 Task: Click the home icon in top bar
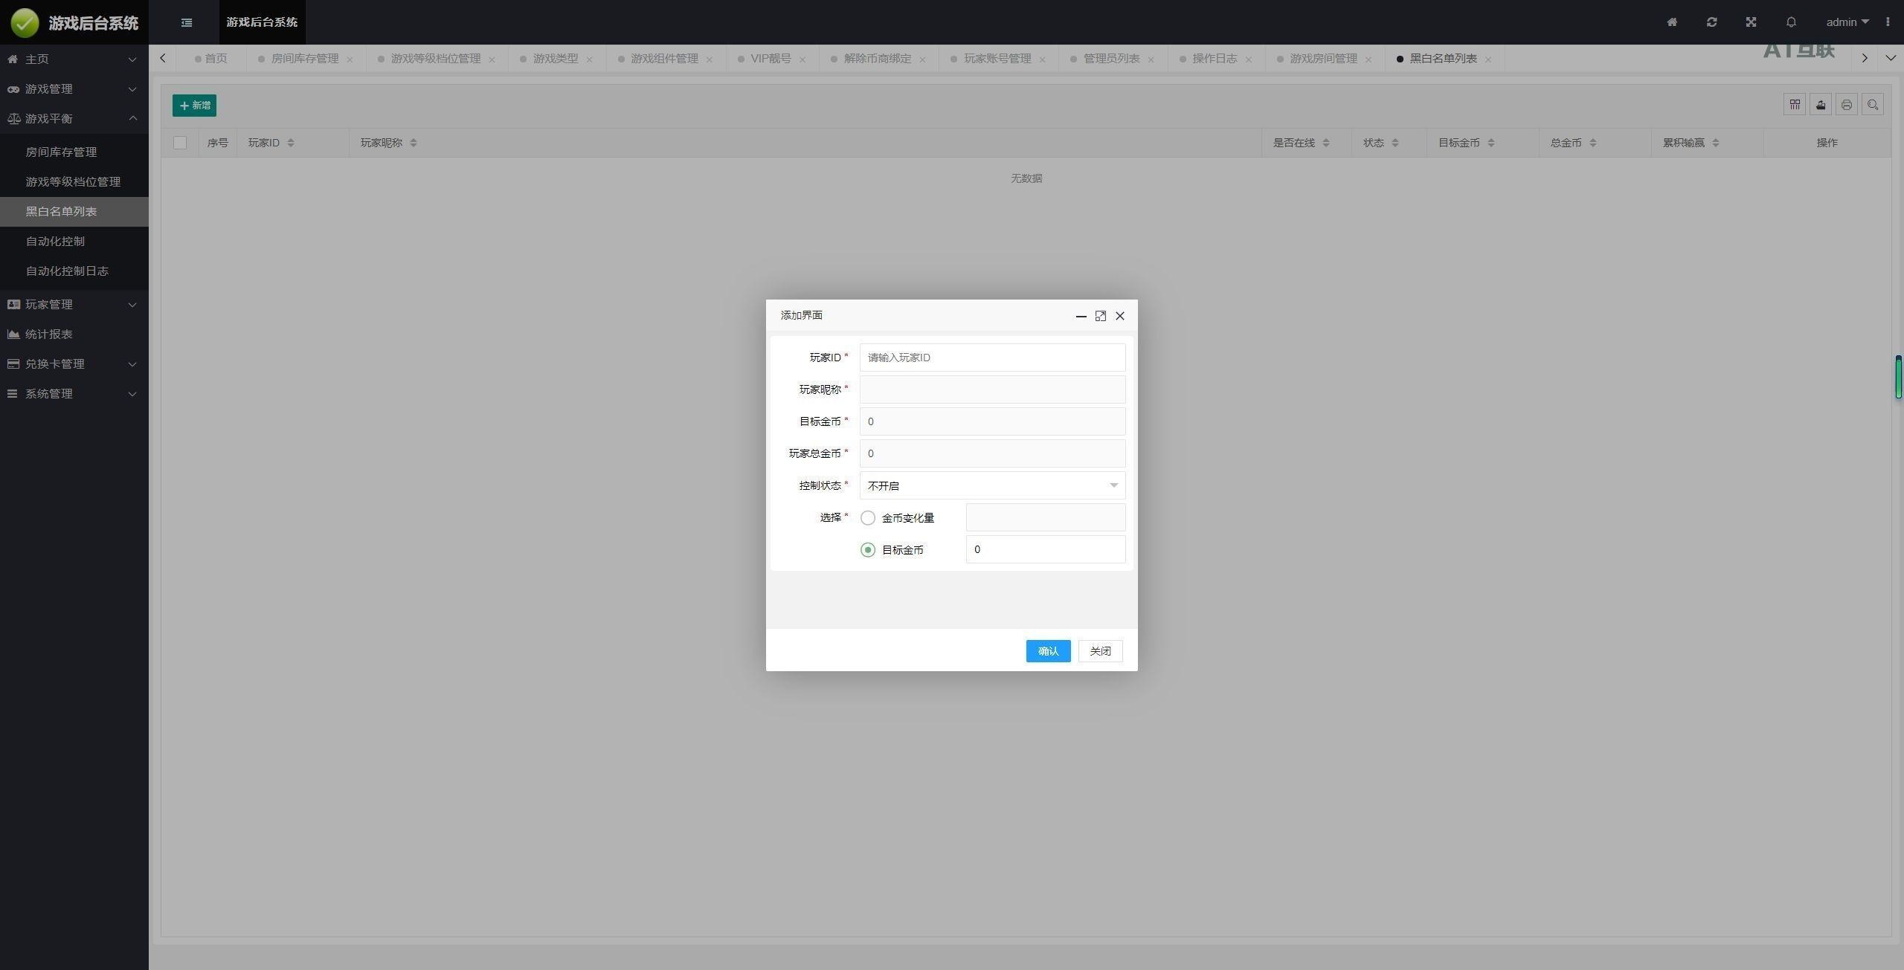pos(1672,22)
